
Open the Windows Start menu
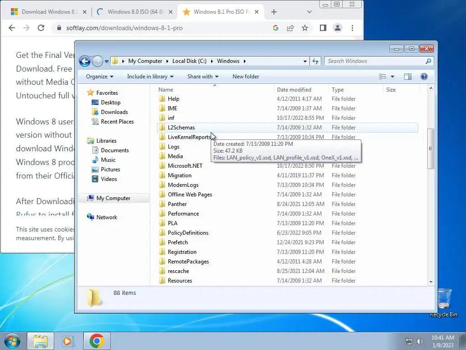[x=12, y=341]
